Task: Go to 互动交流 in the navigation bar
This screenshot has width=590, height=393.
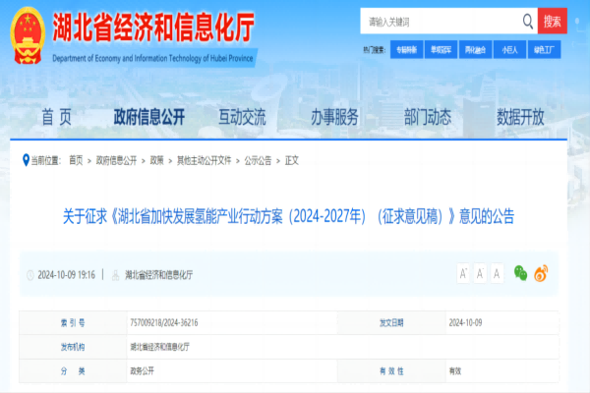Action: (242, 118)
